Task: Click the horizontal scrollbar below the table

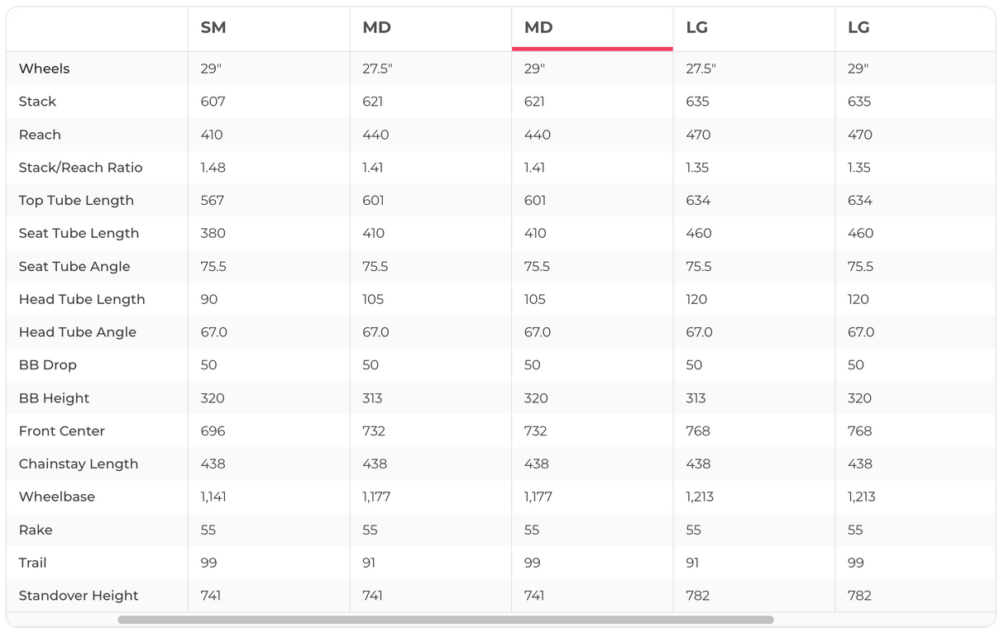Action: (445, 620)
